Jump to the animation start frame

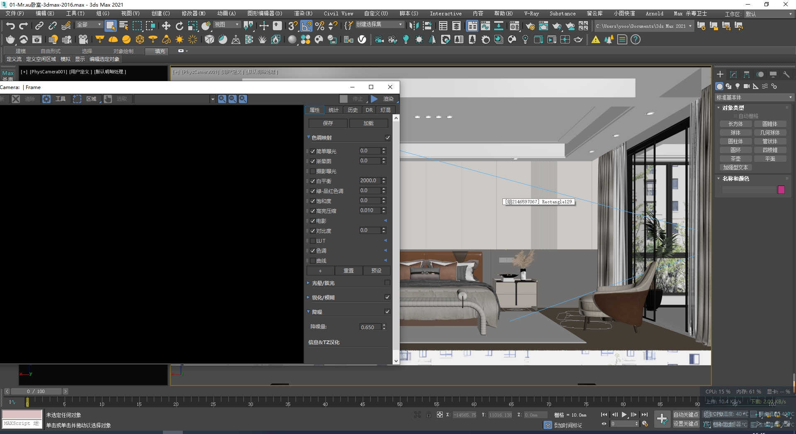604,415
